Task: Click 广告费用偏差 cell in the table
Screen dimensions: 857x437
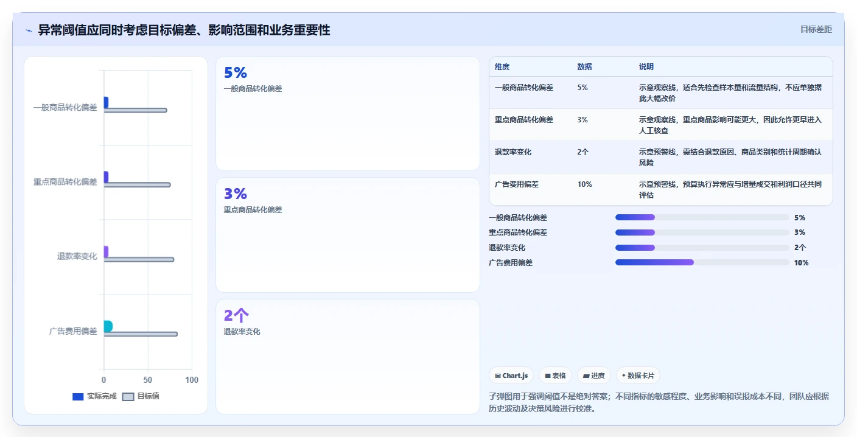Action: [x=517, y=184]
